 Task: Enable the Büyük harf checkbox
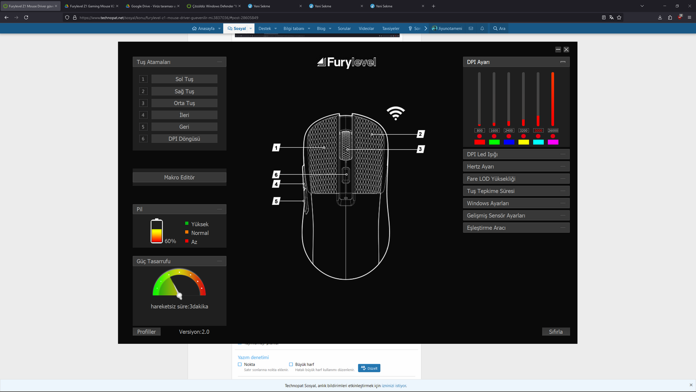pos(291,364)
